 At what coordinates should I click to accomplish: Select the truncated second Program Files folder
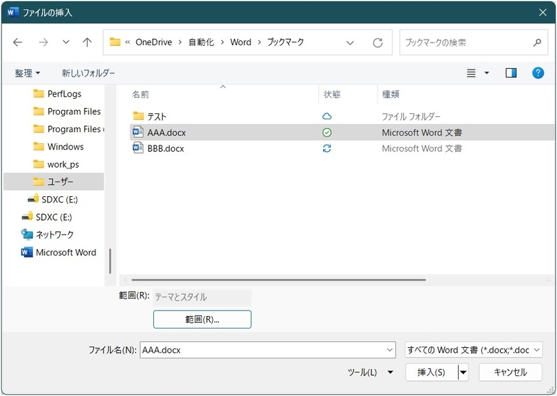[68, 129]
